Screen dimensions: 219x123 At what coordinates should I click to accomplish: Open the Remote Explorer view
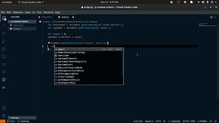pyautogui.click(x=4, y=57)
